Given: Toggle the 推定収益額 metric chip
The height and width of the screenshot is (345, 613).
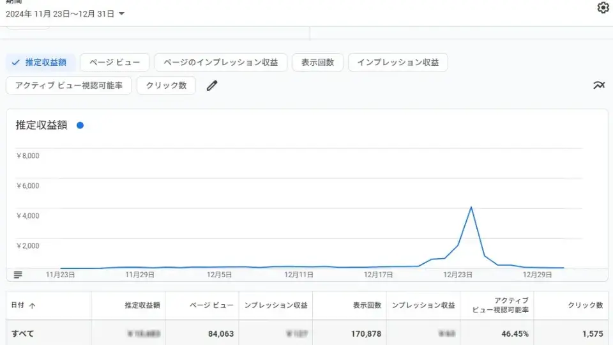Looking at the screenshot, I should pos(40,62).
